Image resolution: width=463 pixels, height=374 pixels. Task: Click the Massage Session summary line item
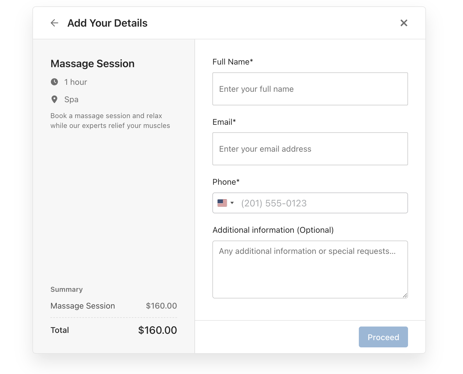(x=83, y=306)
